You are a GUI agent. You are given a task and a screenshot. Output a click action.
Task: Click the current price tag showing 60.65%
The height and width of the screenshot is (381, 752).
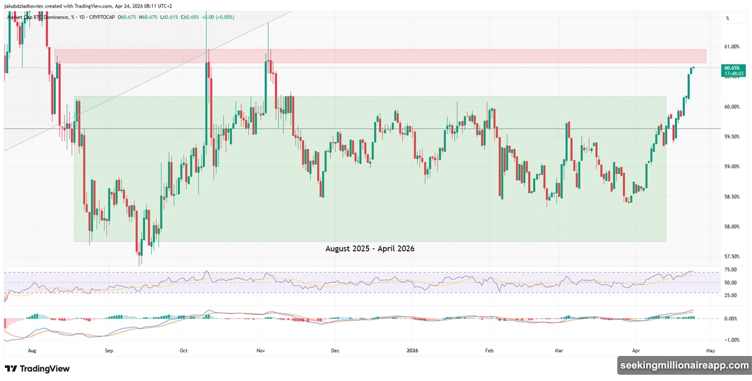(732, 67)
